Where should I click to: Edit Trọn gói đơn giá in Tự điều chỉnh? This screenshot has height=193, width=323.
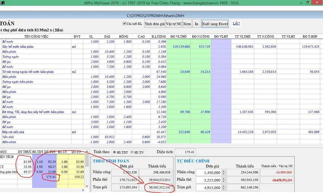pyautogui.click(x=209, y=188)
